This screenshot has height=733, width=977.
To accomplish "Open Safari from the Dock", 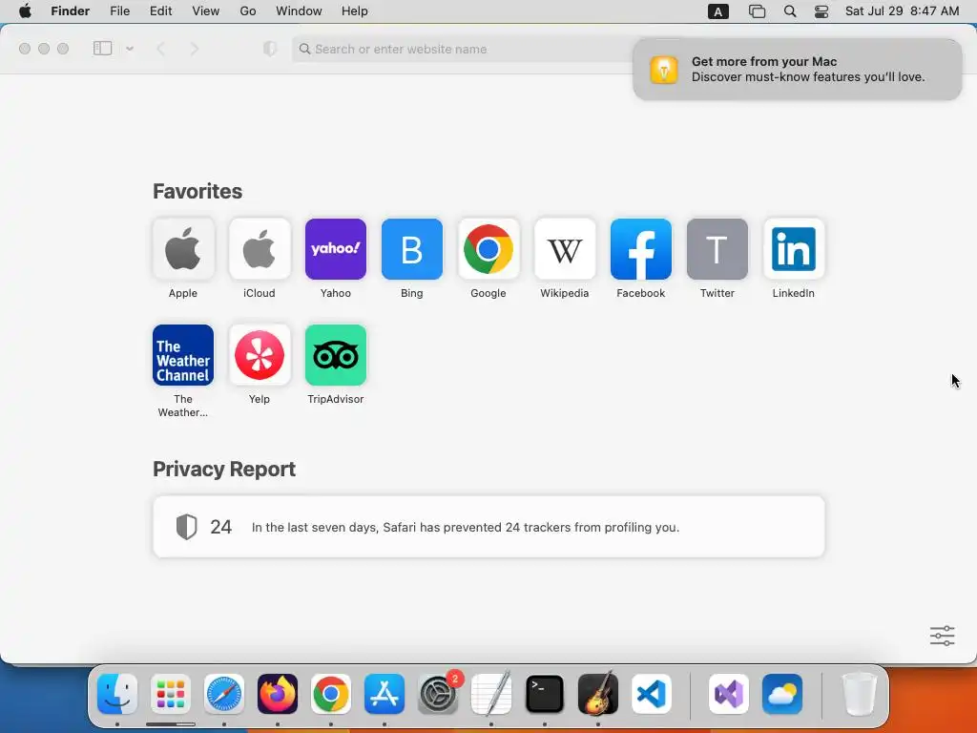I will coord(224,694).
